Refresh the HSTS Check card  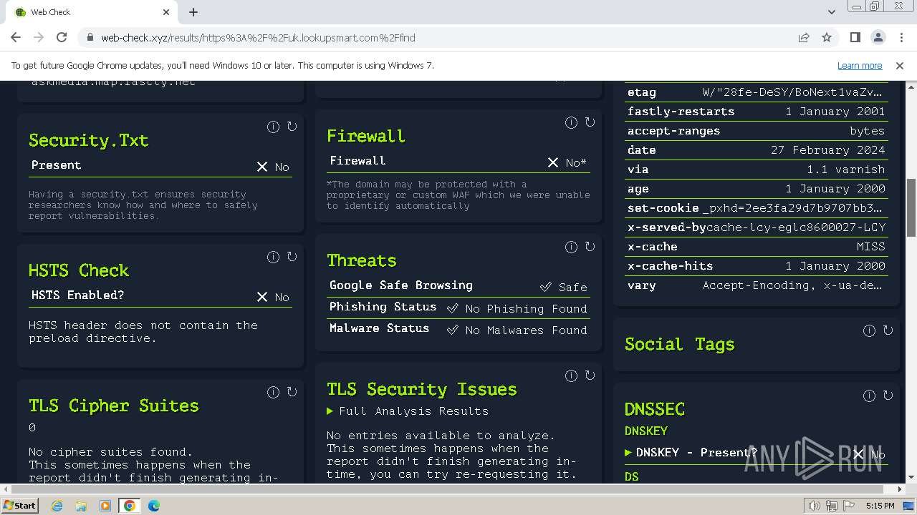pyautogui.click(x=292, y=257)
